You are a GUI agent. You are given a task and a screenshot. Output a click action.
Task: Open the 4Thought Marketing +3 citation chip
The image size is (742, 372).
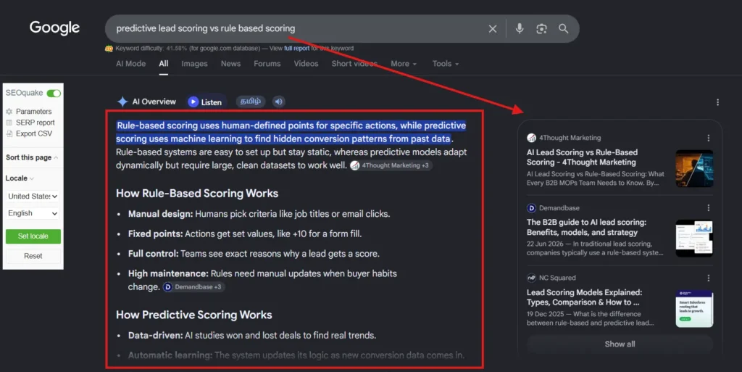pyautogui.click(x=391, y=165)
